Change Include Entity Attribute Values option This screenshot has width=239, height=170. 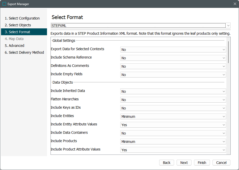[173, 125]
